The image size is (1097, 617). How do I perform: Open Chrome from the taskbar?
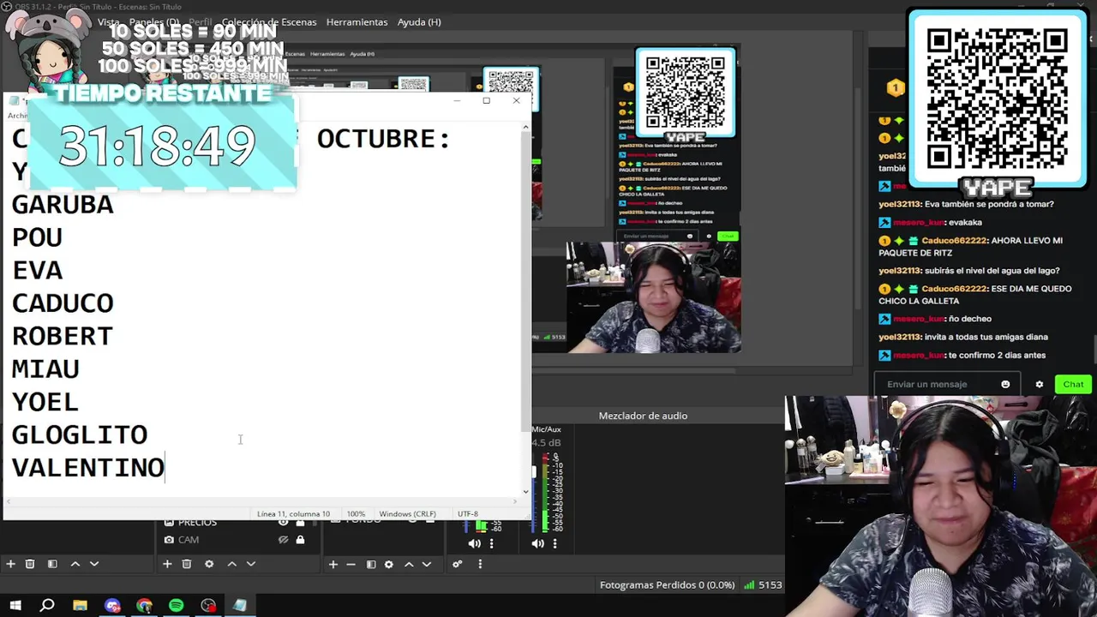coord(144,606)
